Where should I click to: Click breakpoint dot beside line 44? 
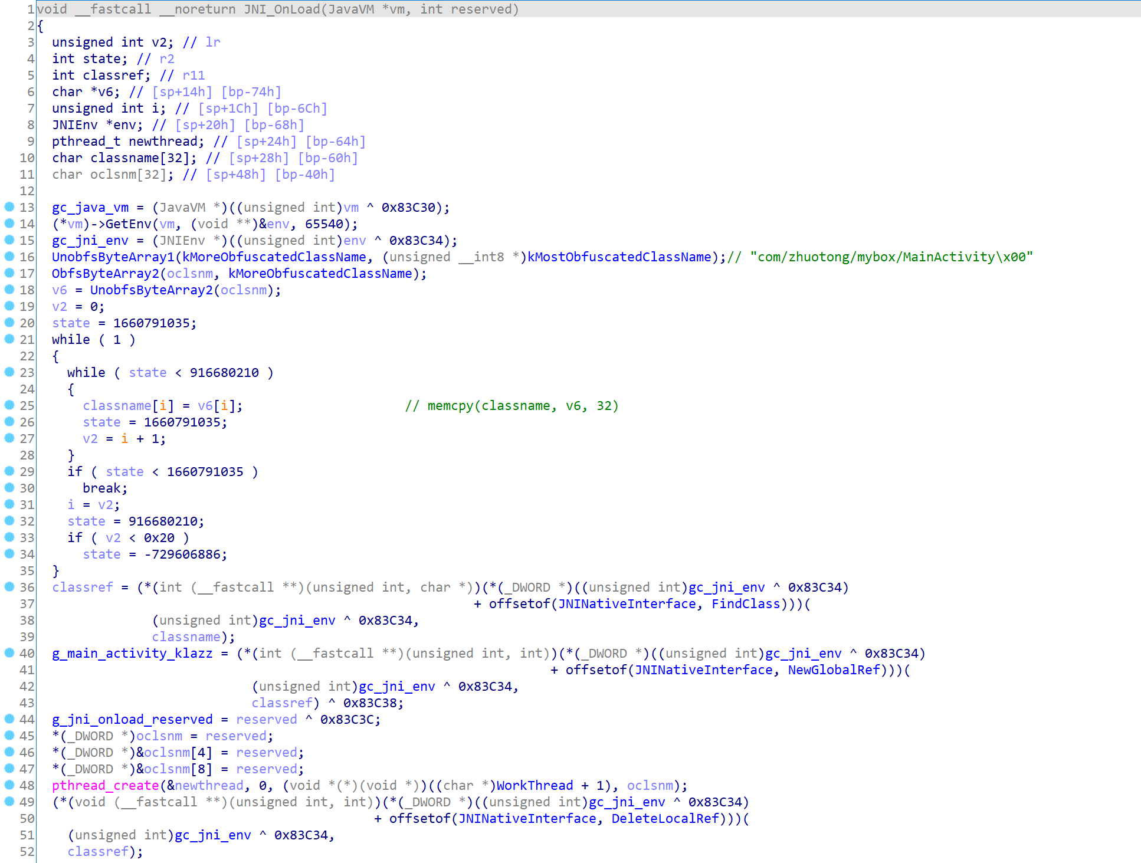point(9,718)
